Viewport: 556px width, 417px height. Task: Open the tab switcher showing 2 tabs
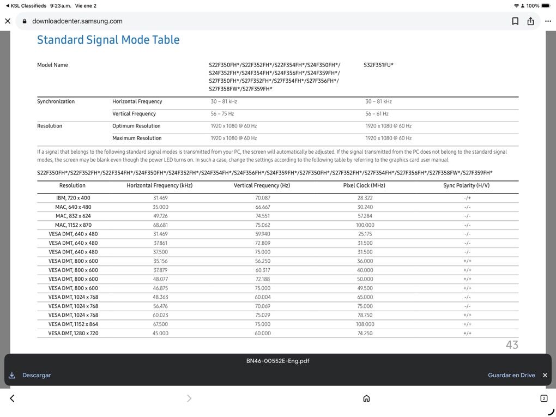pos(543,398)
